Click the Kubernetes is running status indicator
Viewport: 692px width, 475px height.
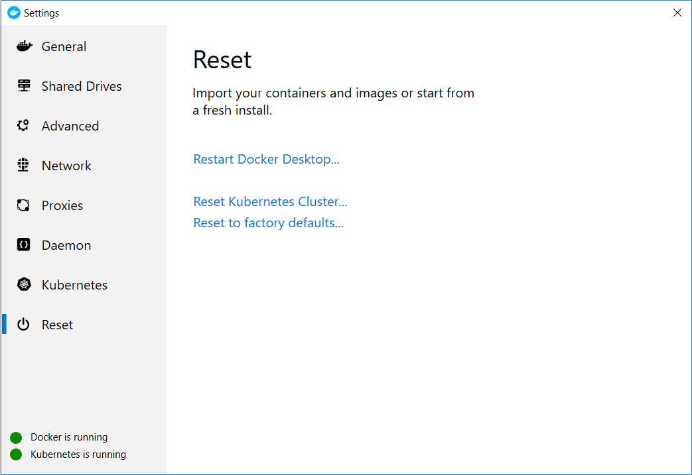15,454
